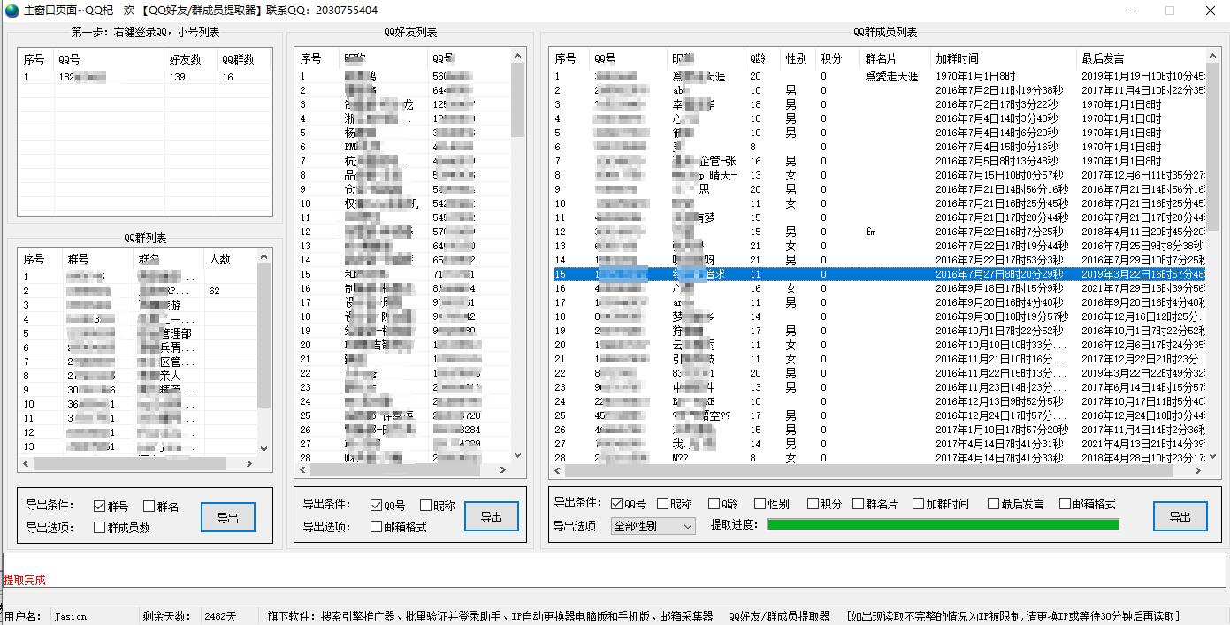The height and width of the screenshot is (625, 1230).
Task: Click the Q龄 column header
Action: (x=762, y=58)
